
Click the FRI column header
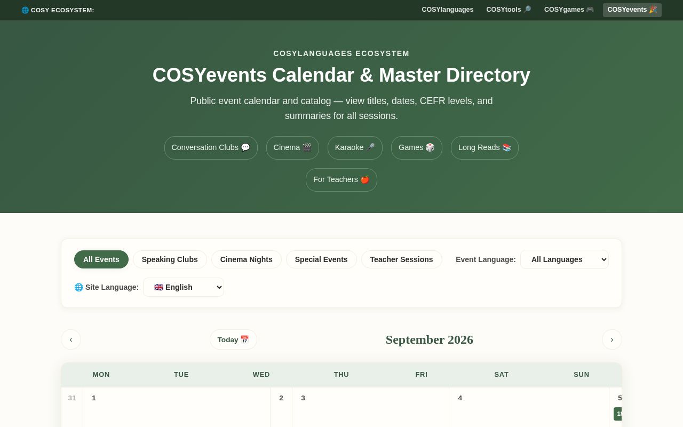pos(422,375)
